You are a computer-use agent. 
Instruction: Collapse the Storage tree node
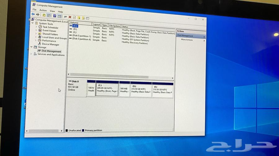31,47
